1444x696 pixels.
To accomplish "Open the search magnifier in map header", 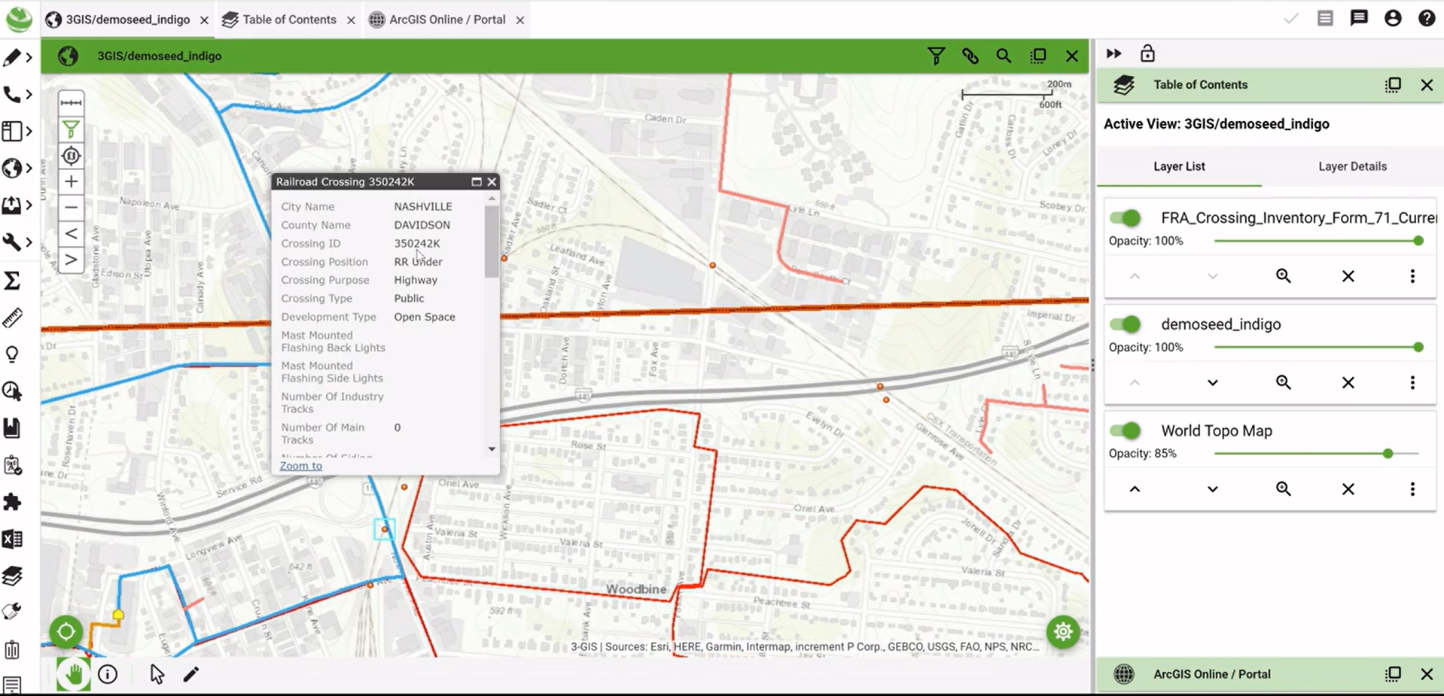I will 1004,56.
